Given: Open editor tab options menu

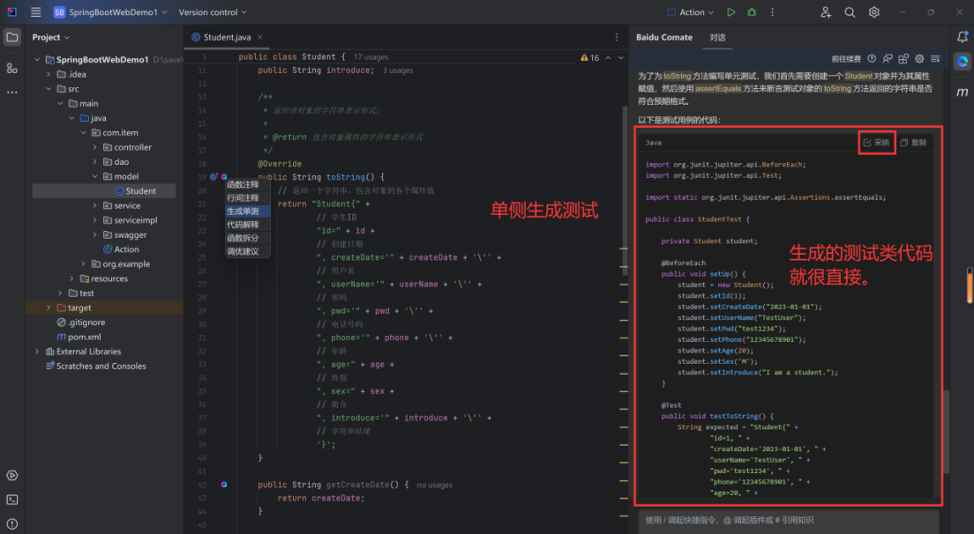Looking at the screenshot, I should click(x=616, y=37).
